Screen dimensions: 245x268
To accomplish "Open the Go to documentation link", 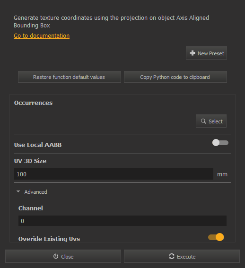I will (42, 36).
